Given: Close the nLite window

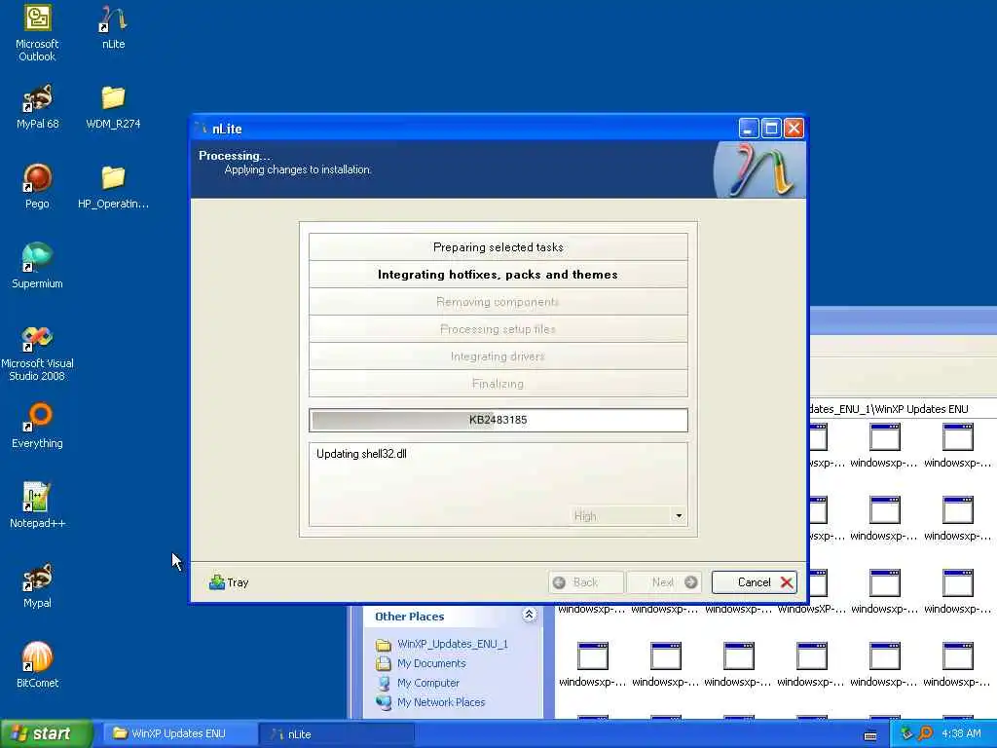Looking at the screenshot, I should [x=794, y=129].
